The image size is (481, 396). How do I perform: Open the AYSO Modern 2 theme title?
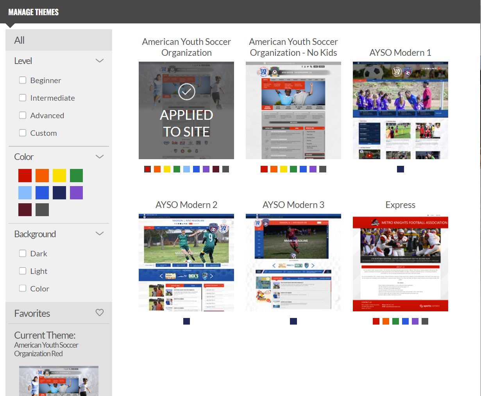point(186,205)
